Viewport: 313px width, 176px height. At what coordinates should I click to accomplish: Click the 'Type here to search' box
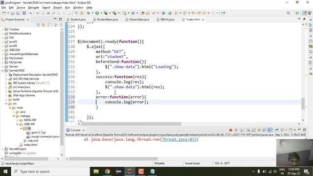click(50, 172)
